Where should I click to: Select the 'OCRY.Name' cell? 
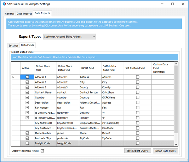click(112, 98)
